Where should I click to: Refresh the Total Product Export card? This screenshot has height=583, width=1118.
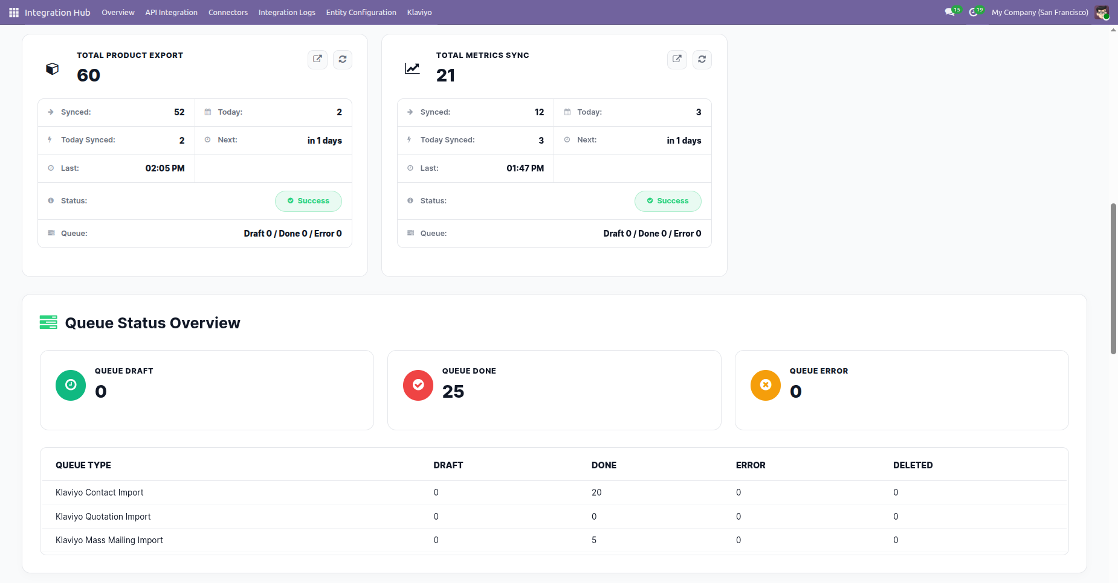tap(343, 59)
